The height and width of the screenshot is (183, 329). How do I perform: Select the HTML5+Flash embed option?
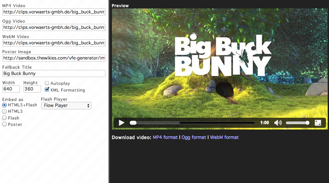(x=4, y=105)
